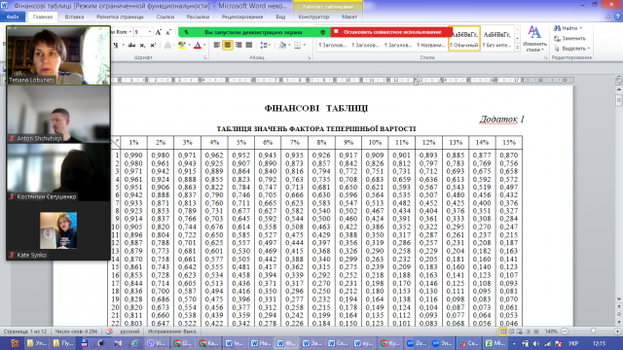The width and height of the screenshot is (623, 350).
Task: Open Internet Explorer in the taskbar
Action: 135,343
